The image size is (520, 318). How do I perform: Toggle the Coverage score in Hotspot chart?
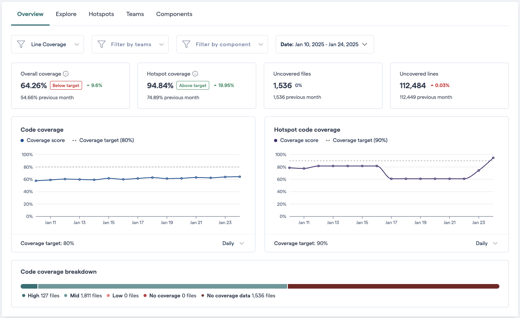click(x=296, y=140)
